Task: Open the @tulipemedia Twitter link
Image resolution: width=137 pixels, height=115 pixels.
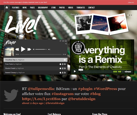Action: [x=41, y=89]
